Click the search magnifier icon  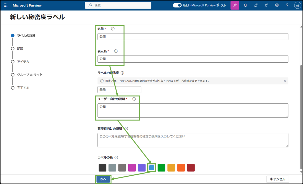pyautogui.click(x=90, y=5)
